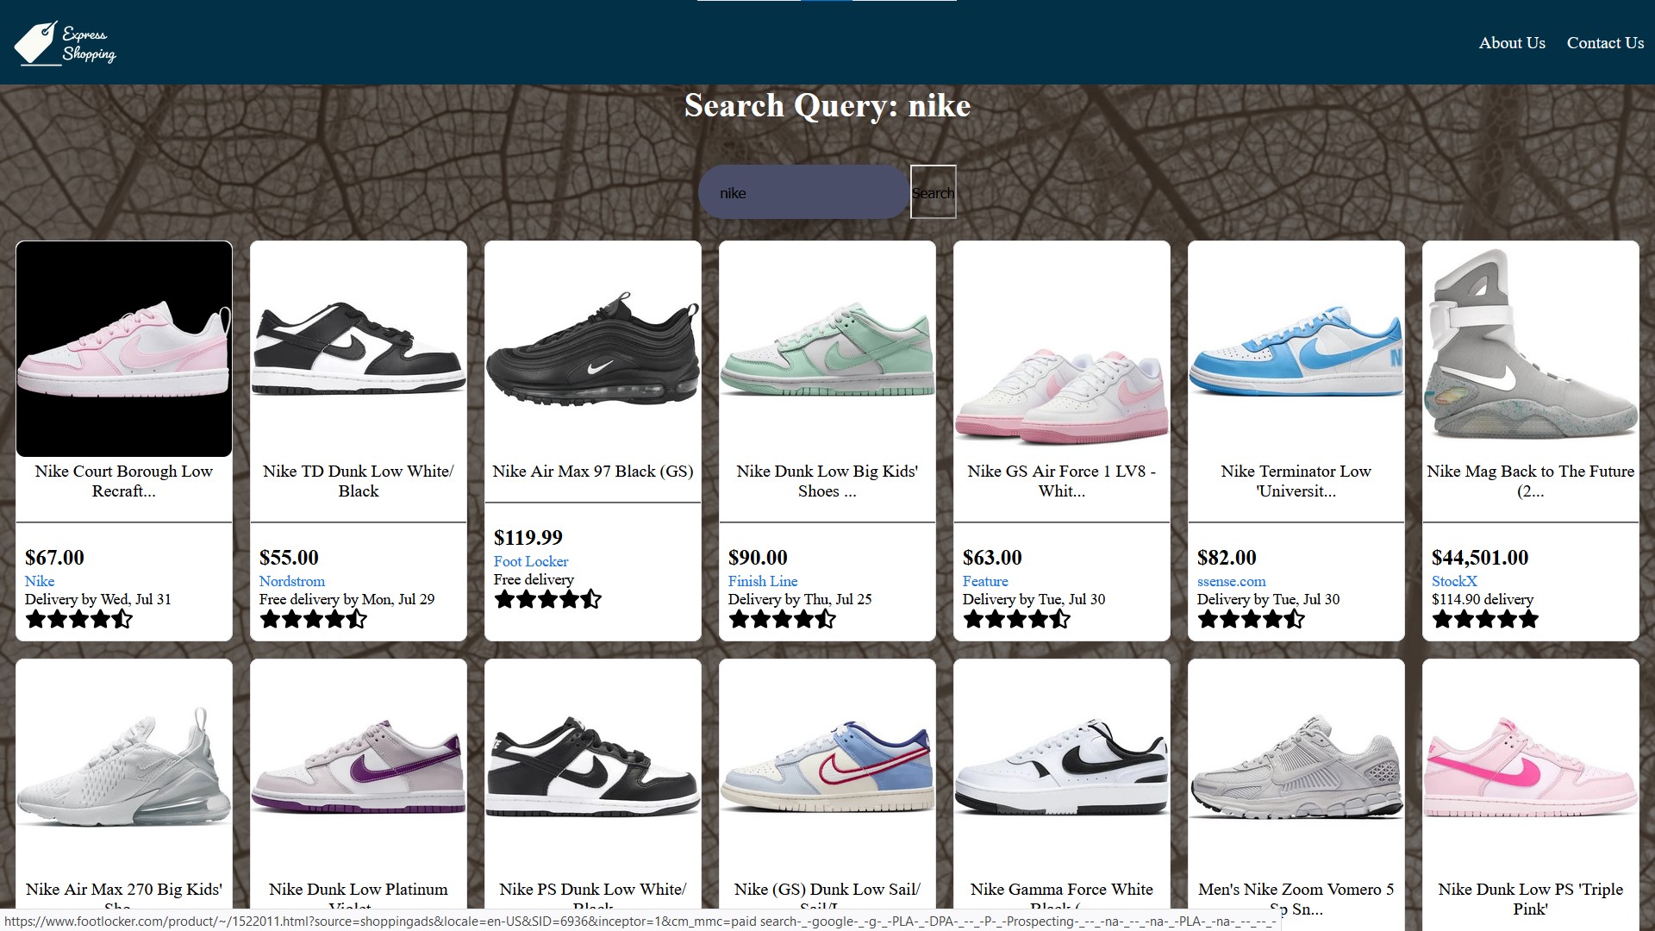The height and width of the screenshot is (931, 1655).
Task: Click five-star rating under StockX listing
Action: coord(1486,619)
